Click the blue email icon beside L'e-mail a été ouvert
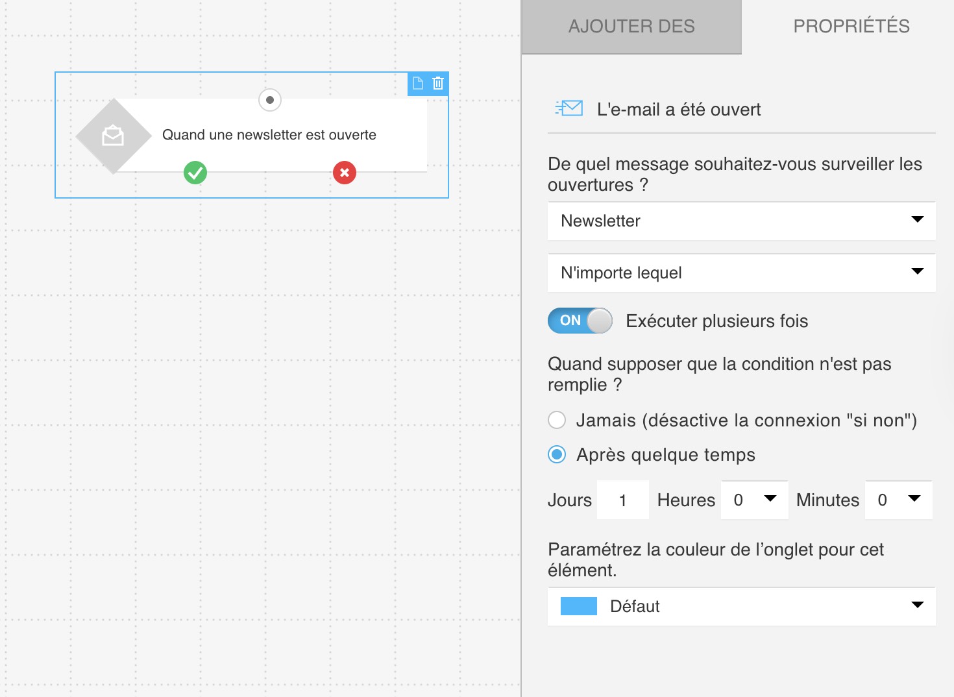Image resolution: width=954 pixels, height=697 pixels. click(x=569, y=108)
